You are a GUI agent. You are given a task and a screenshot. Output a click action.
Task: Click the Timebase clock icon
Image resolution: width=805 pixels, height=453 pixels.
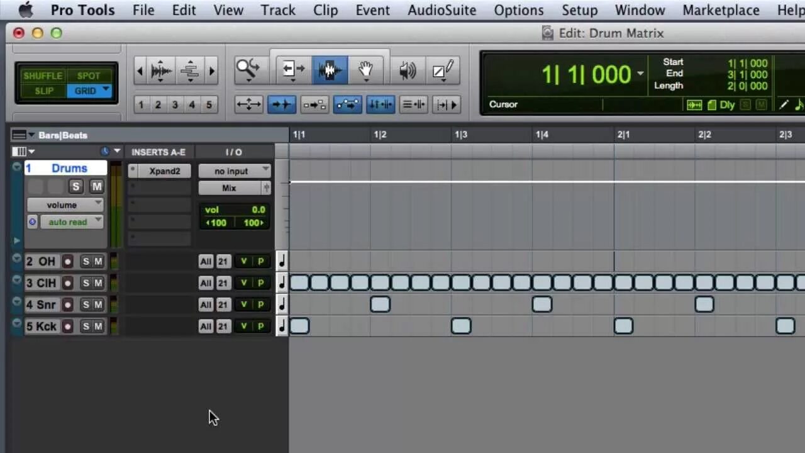pyautogui.click(x=105, y=152)
